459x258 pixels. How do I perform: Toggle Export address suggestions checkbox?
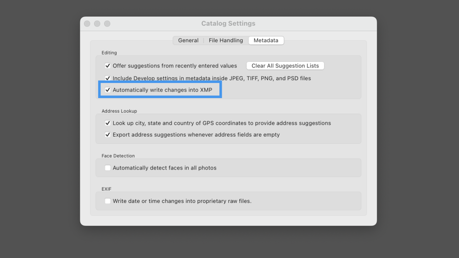click(108, 135)
